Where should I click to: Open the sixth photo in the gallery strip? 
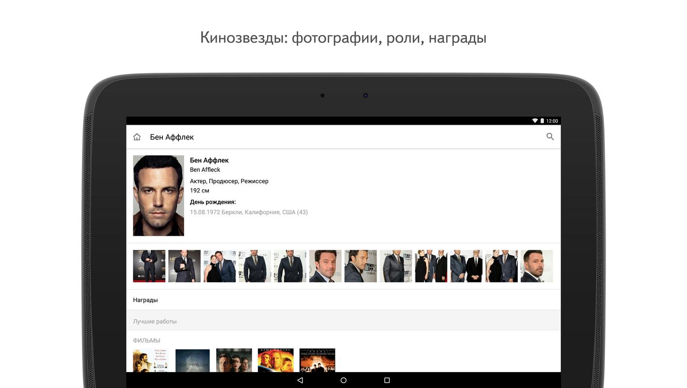point(325,266)
